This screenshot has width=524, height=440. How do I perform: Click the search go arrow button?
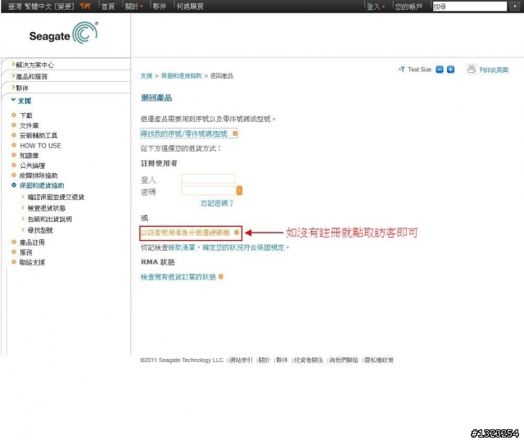(515, 7)
